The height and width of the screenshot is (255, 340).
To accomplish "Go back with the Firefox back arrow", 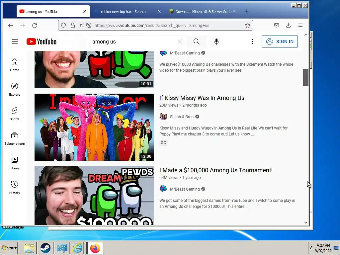I will click(11, 25).
